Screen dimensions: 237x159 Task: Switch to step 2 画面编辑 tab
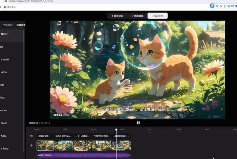(137, 16)
